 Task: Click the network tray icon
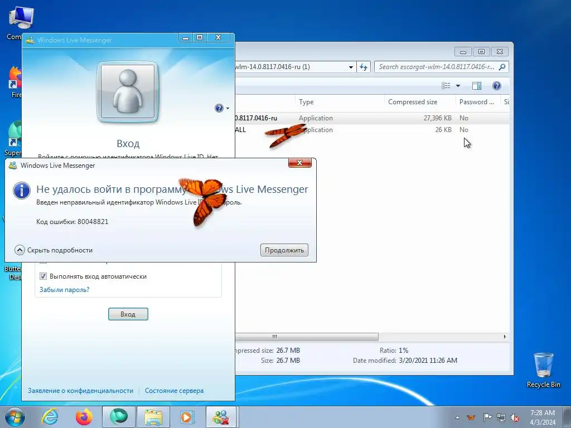[501, 417]
